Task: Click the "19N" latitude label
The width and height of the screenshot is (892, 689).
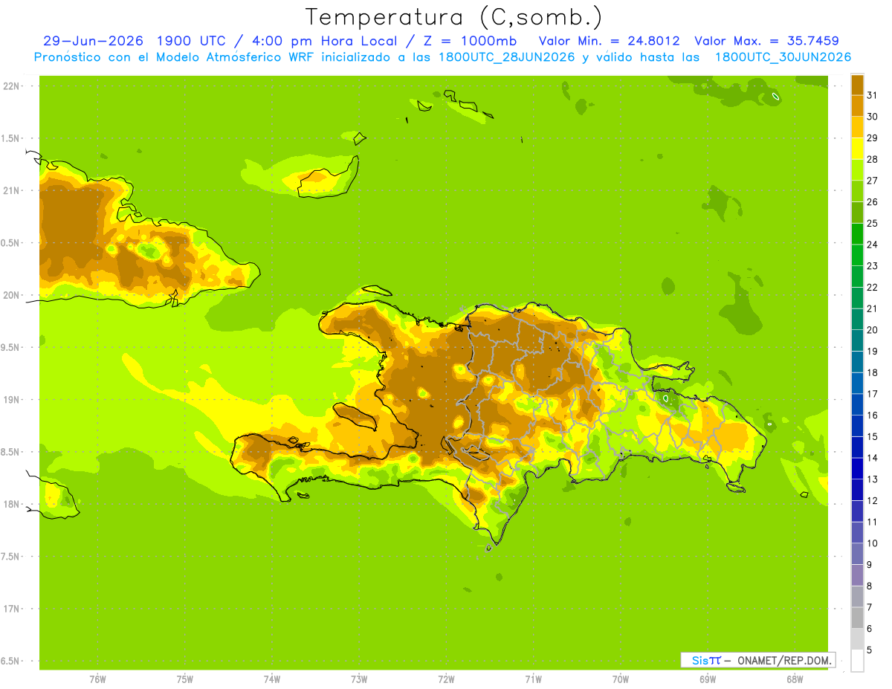Action: pos(11,400)
